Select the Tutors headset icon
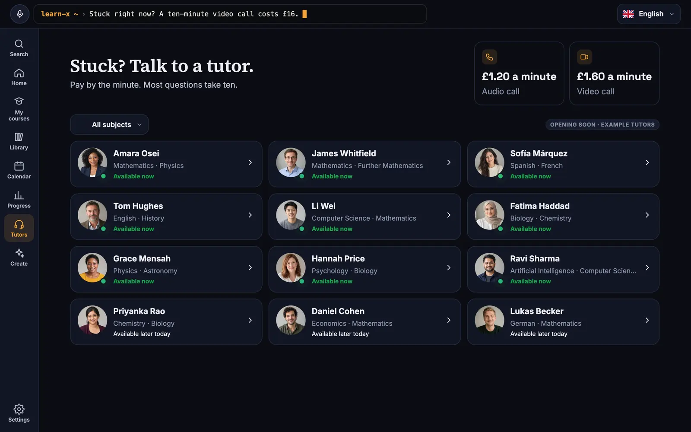The width and height of the screenshot is (691, 432). 19,225
